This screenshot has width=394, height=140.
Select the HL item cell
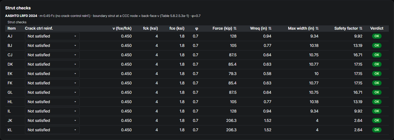point(10,102)
